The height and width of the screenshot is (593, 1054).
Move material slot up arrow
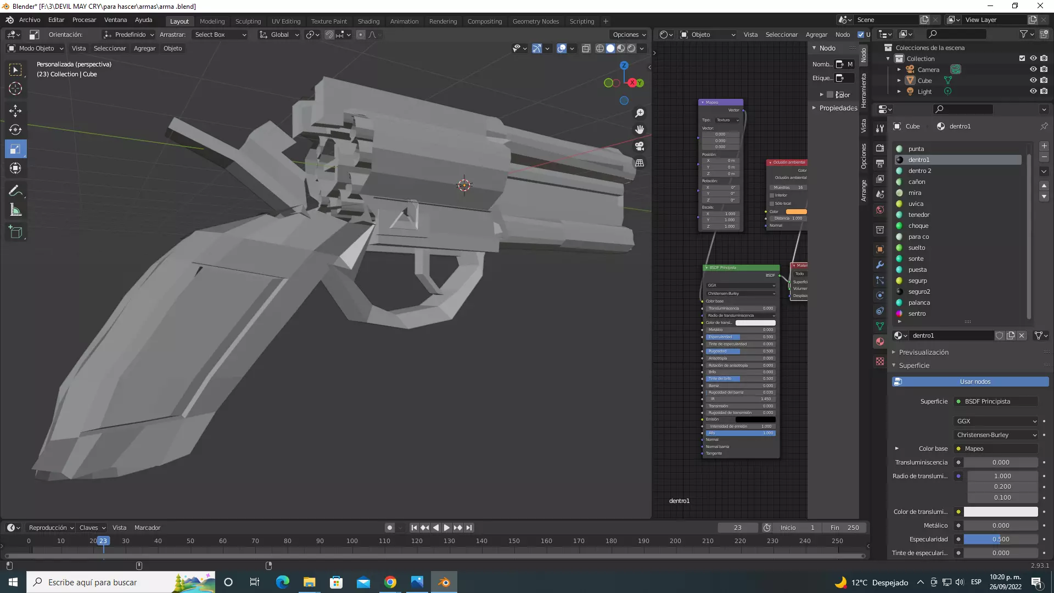click(1044, 186)
